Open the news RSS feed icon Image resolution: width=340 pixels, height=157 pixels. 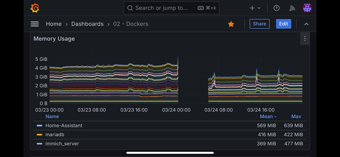pyautogui.click(x=292, y=8)
